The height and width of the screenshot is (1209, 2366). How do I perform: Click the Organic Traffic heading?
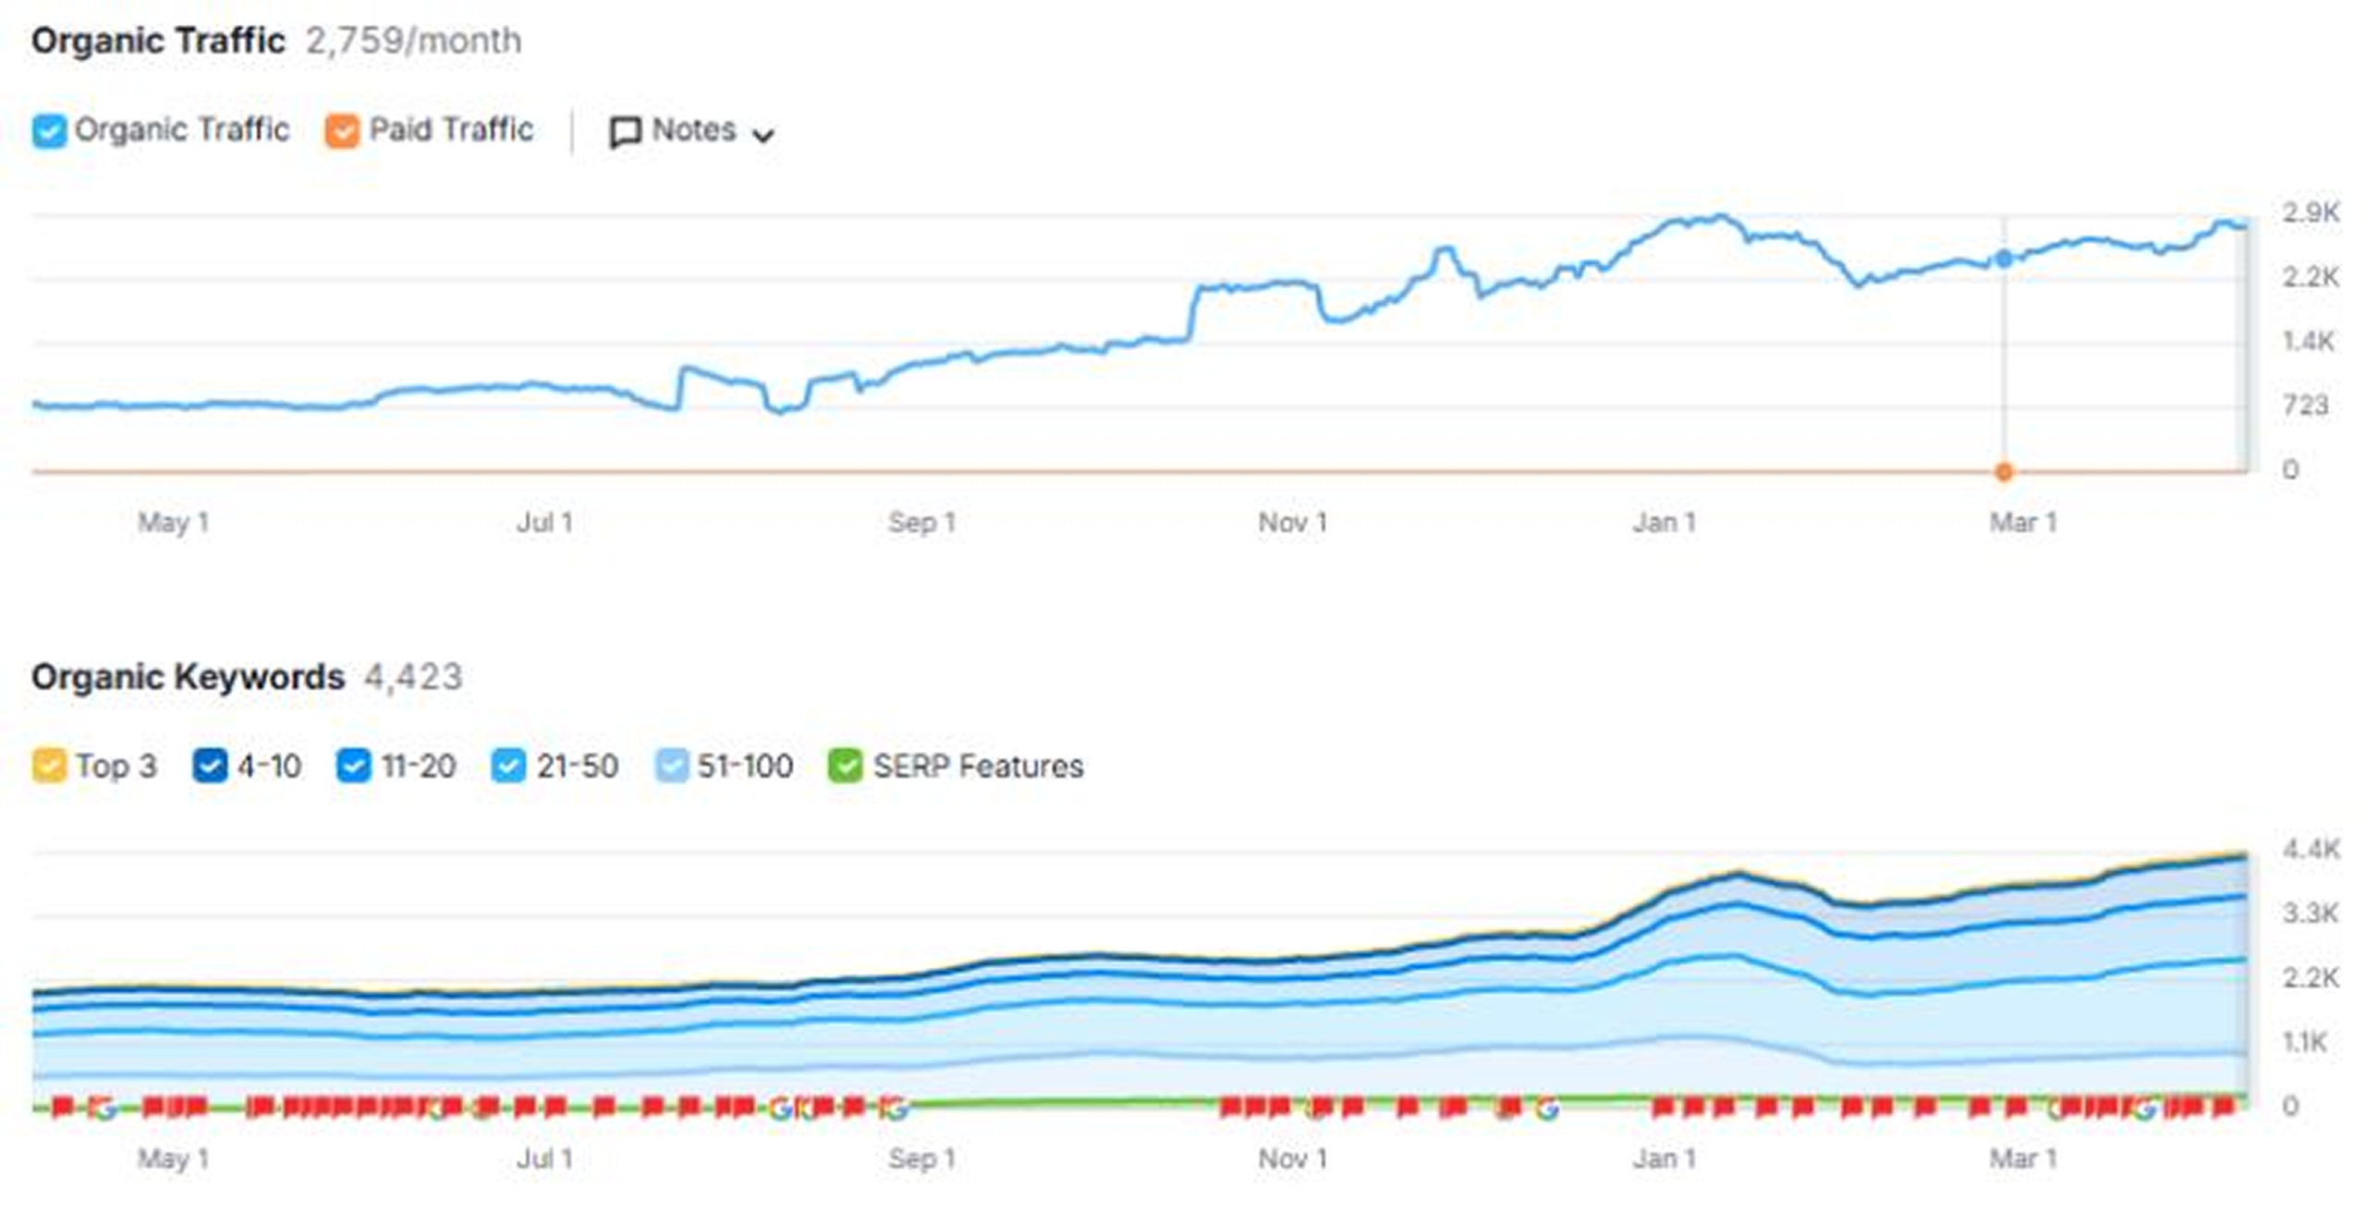point(158,41)
